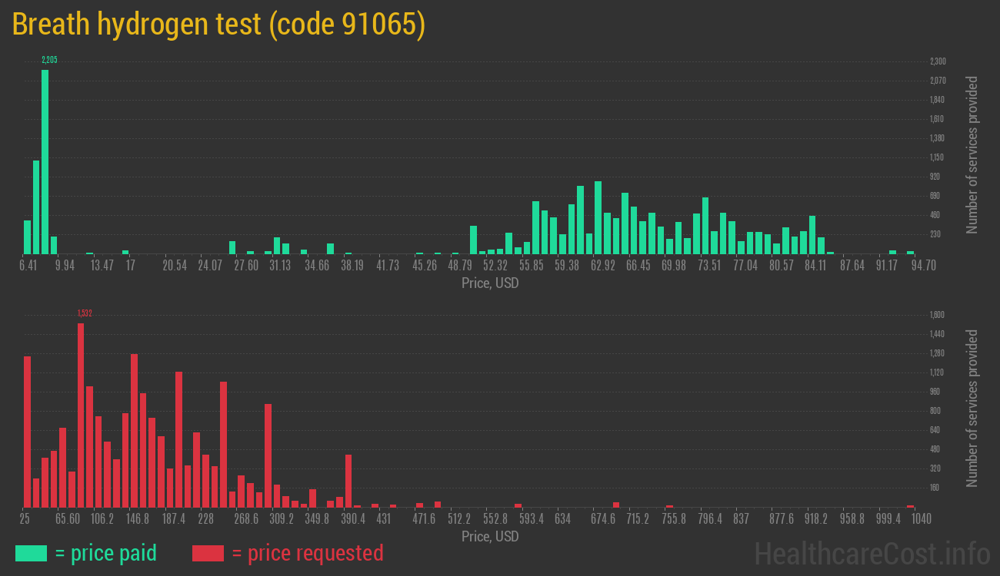The width and height of the screenshot is (1000, 576).
Task: Open the HealthcareCost.info watermark link
Action: (x=871, y=553)
